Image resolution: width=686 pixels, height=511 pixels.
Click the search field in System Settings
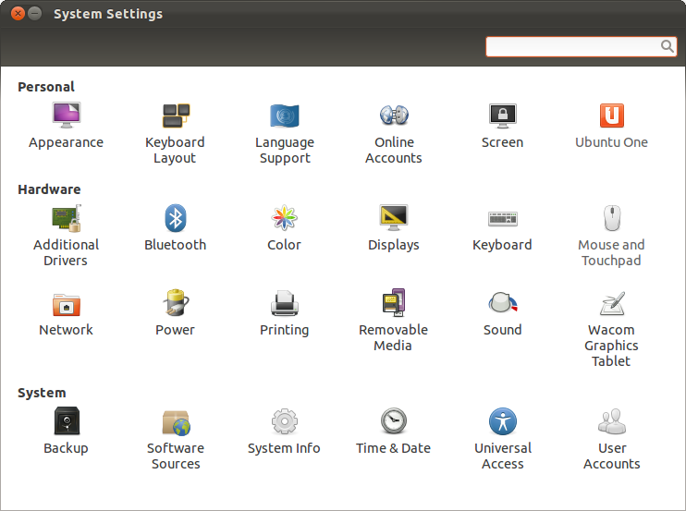click(x=573, y=46)
